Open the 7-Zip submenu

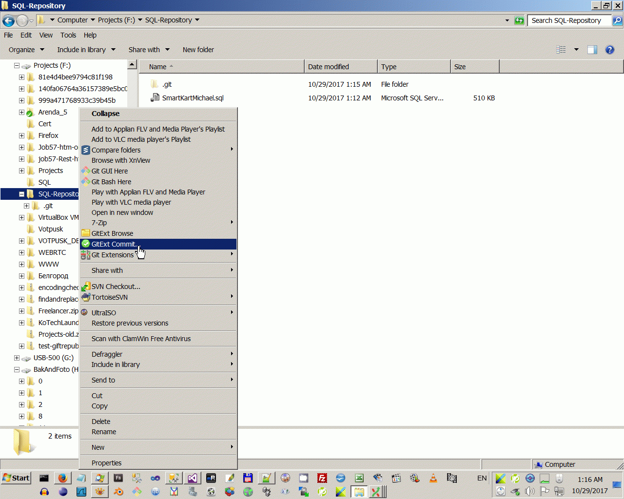[x=158, y=223]
